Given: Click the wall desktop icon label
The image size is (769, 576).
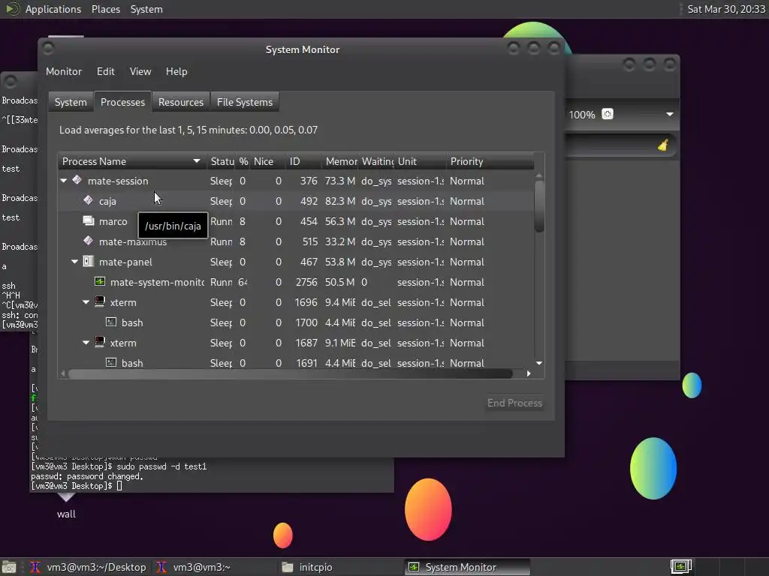Looking at the screenshot, I should point(66,514).
